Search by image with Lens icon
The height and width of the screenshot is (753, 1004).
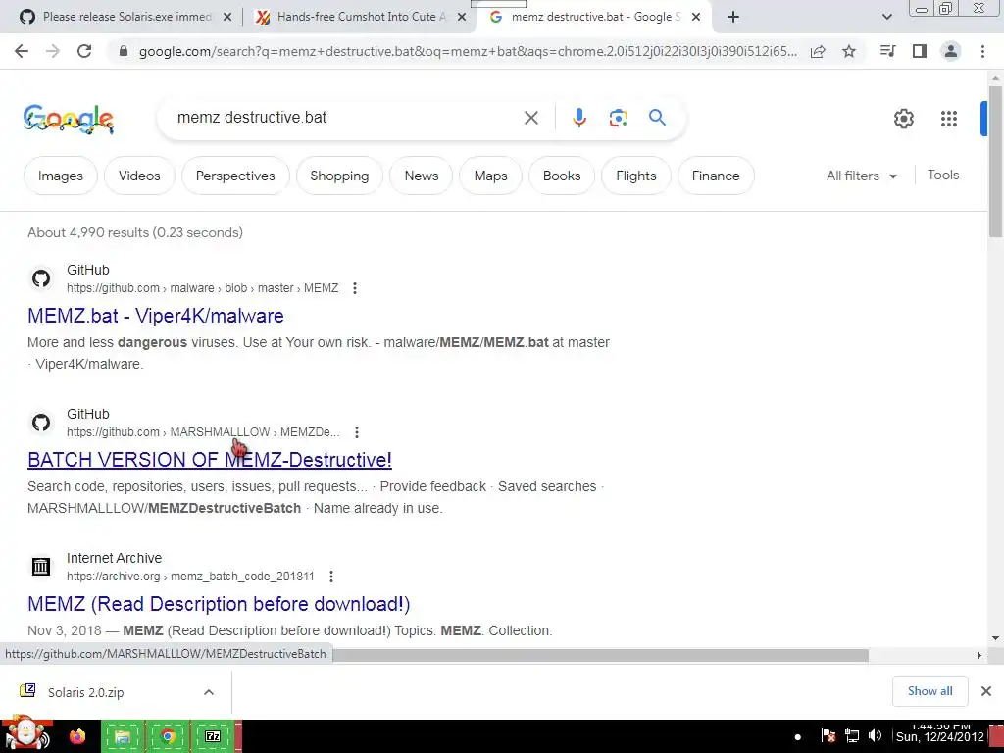pyautogui.click(x=618, y=118)
